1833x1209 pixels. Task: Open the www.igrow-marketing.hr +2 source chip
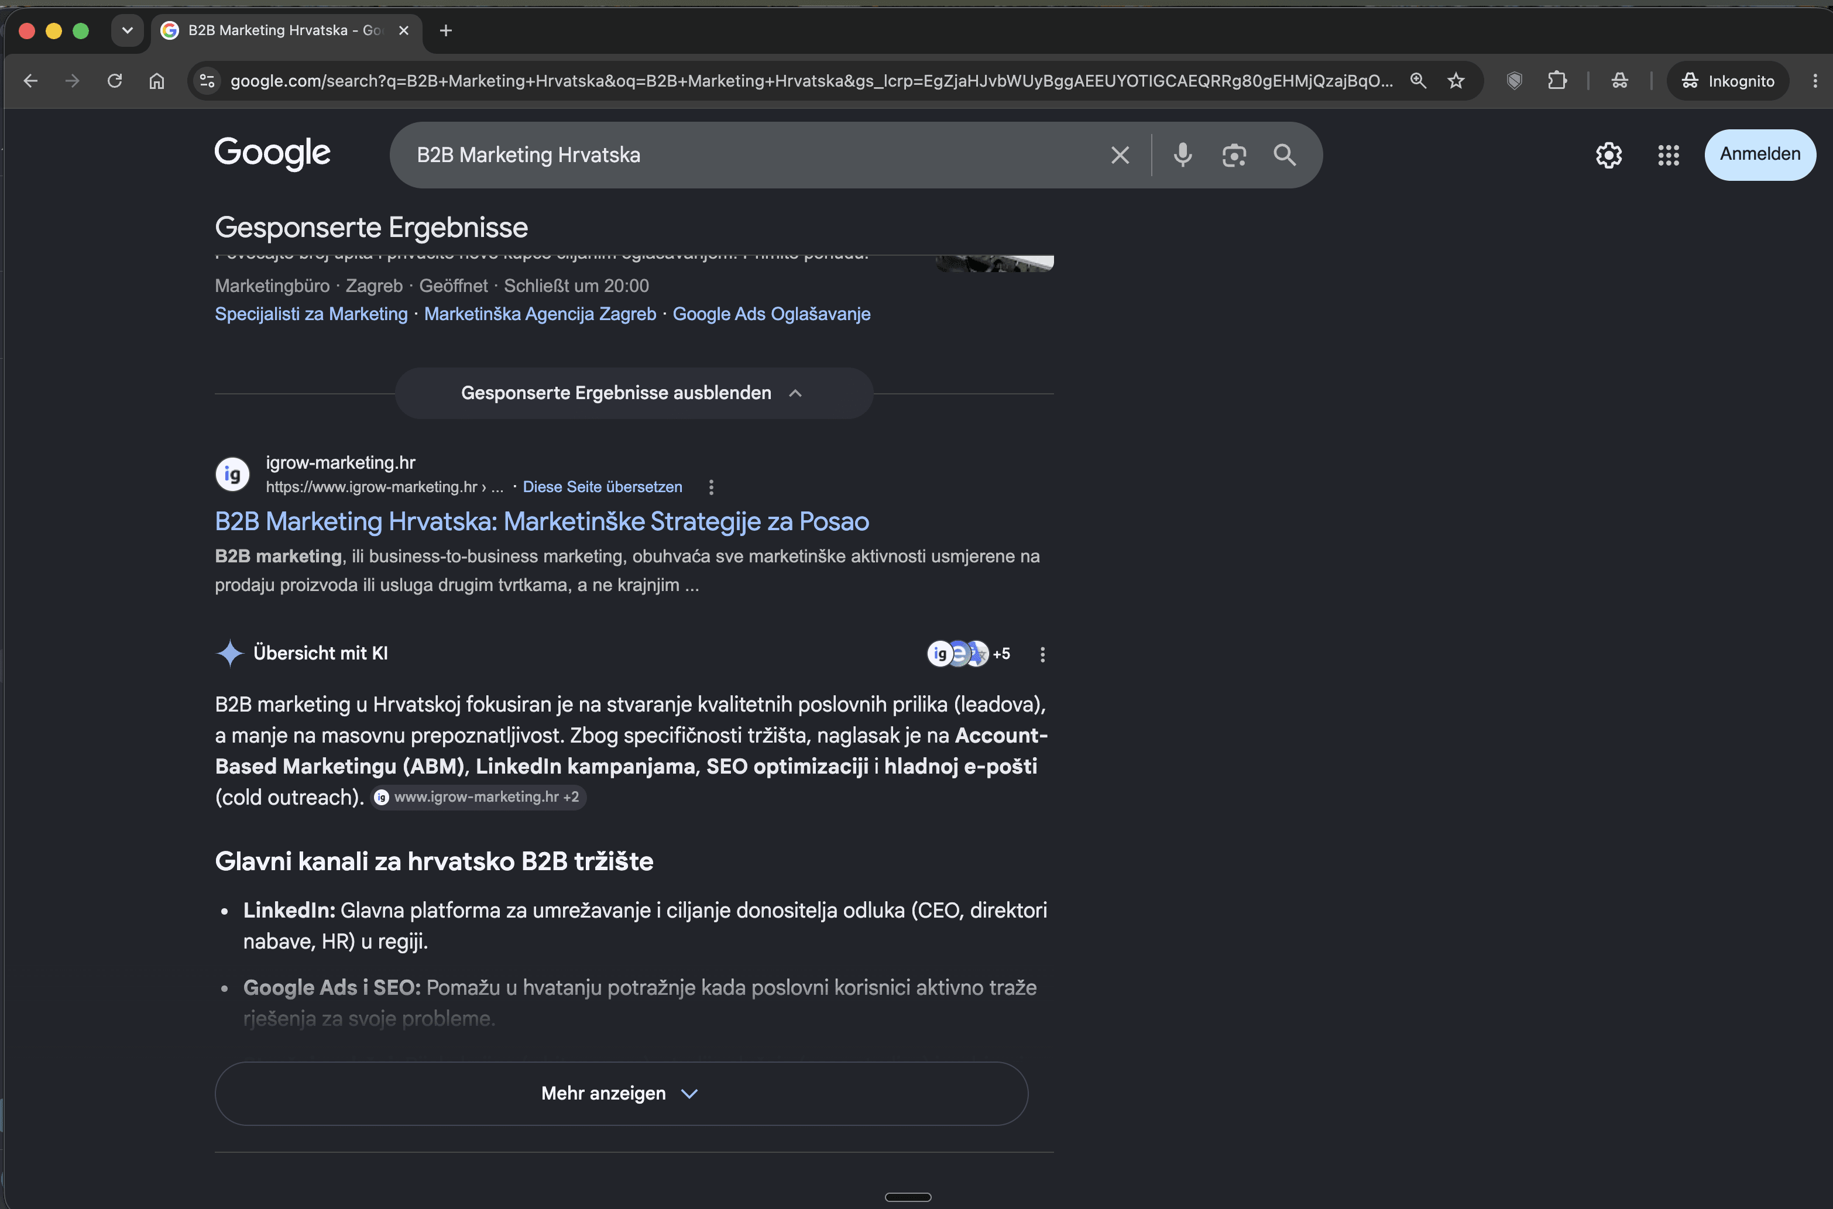[x=480, y=797]
